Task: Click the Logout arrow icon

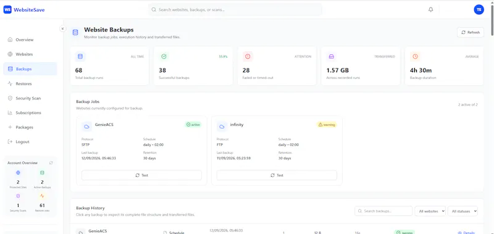Action: click(10, 142)
